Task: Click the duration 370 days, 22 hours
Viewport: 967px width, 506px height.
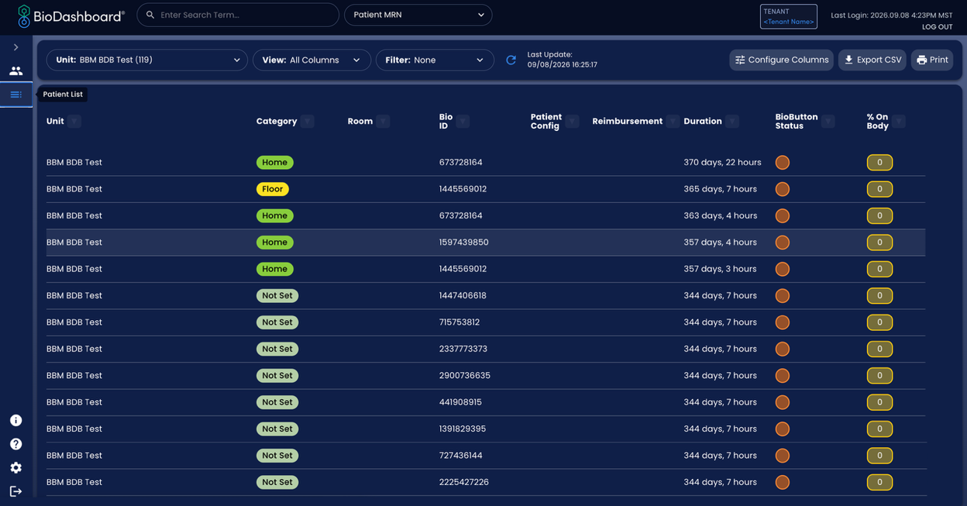Action: [x=722, y=163]
